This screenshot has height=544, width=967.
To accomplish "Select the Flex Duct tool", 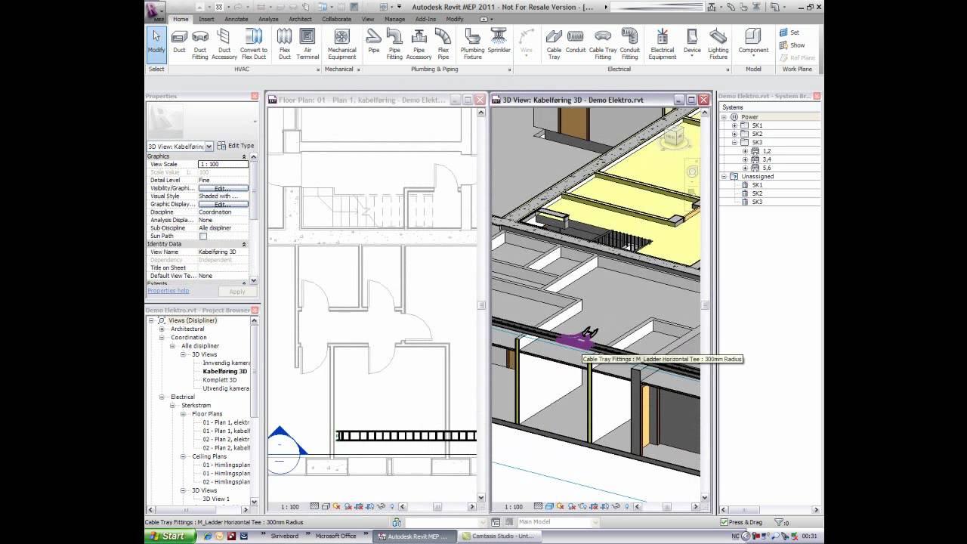I will [285, 44].
